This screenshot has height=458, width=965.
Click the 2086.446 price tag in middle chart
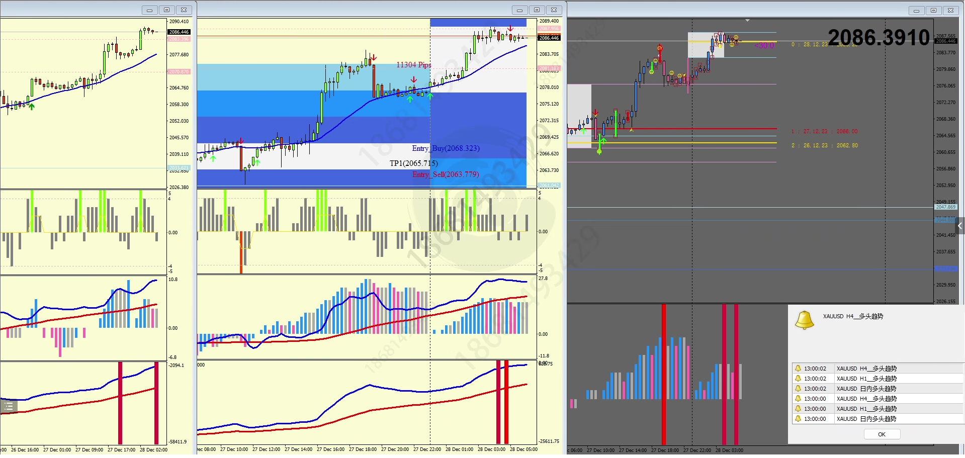(x=549, y=38)
